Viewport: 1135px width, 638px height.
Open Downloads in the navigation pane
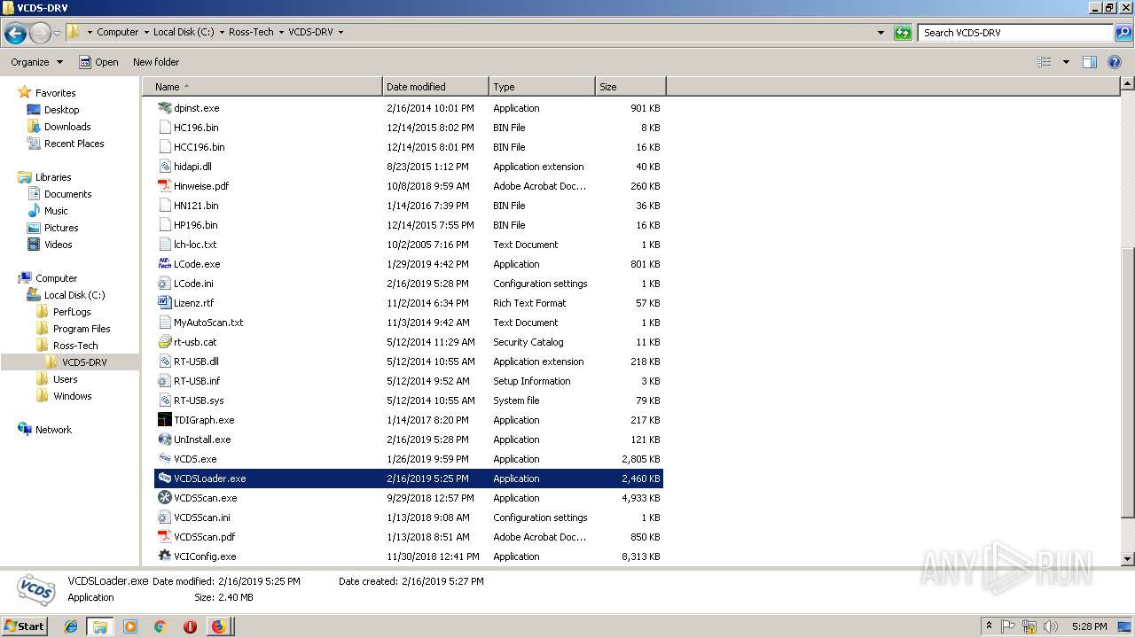point(67,127)
